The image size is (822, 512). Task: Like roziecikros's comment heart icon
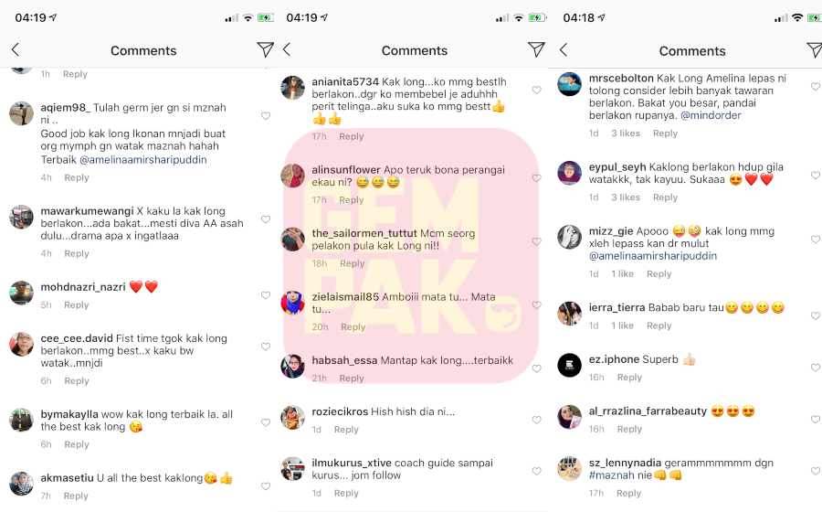coord(536,420)
